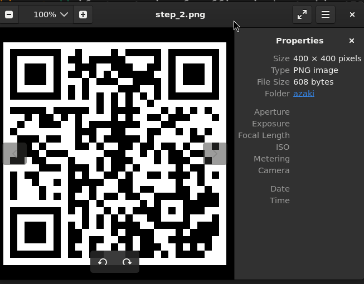The width and height of the screenshot is (364, 284).
Task: Click the Properties panel heading
Action: [x=299, y=41]
